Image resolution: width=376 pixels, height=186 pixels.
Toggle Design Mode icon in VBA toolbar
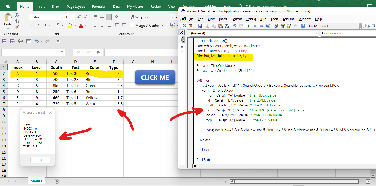(x=268, y=26)
